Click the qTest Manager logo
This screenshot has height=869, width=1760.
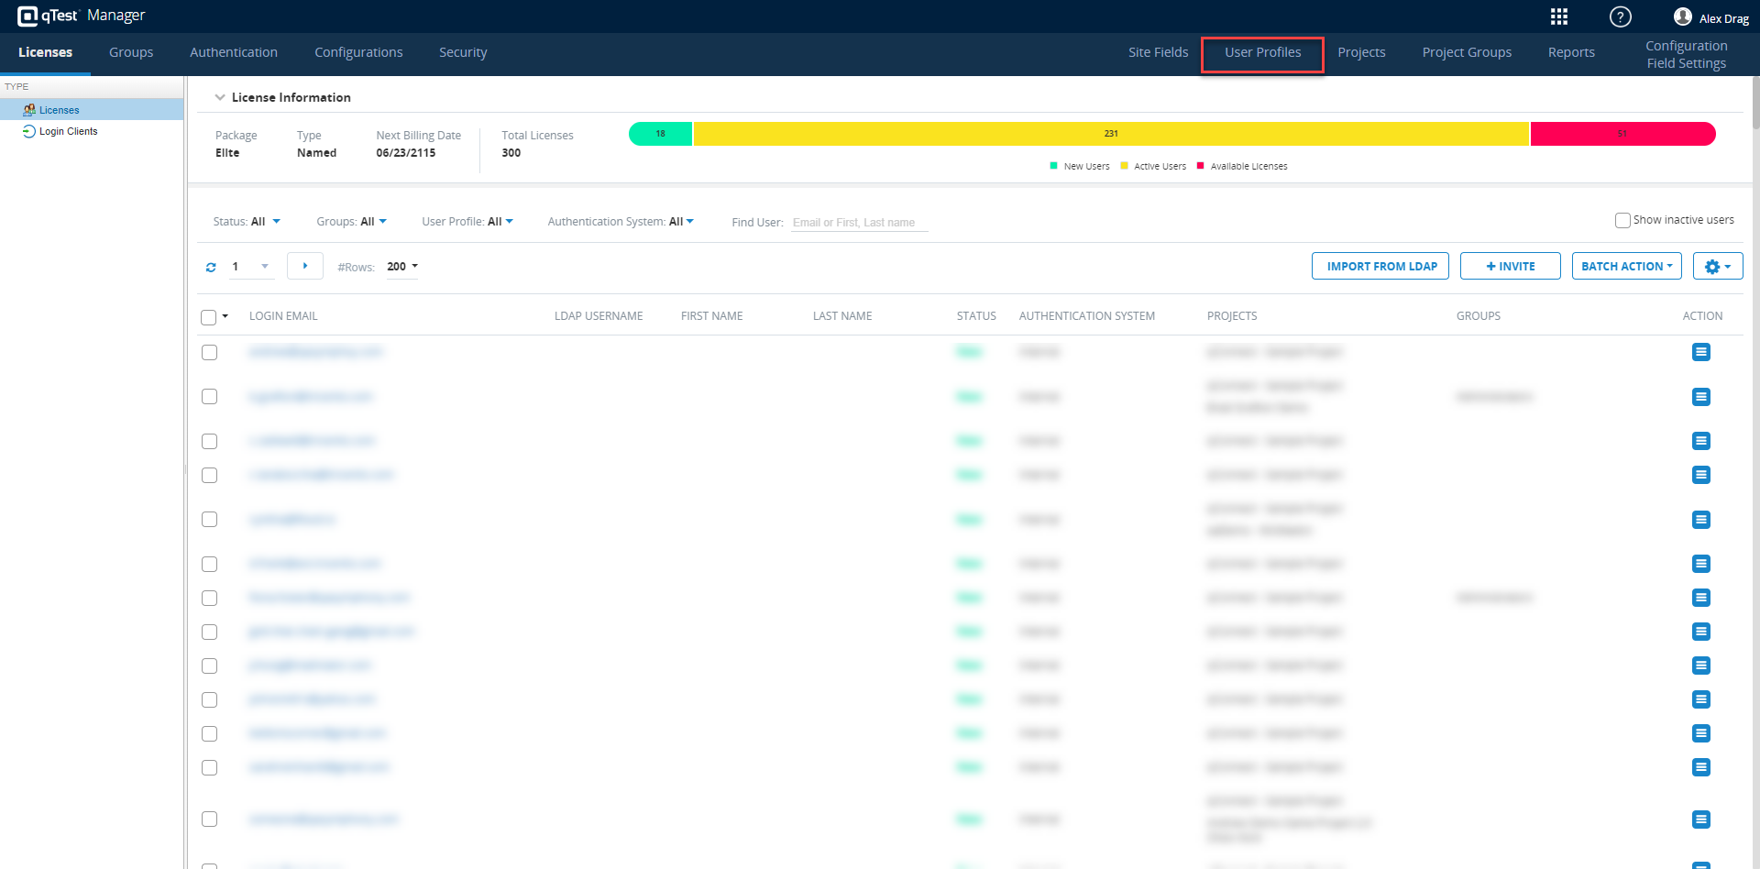click(x=81, y=16)
